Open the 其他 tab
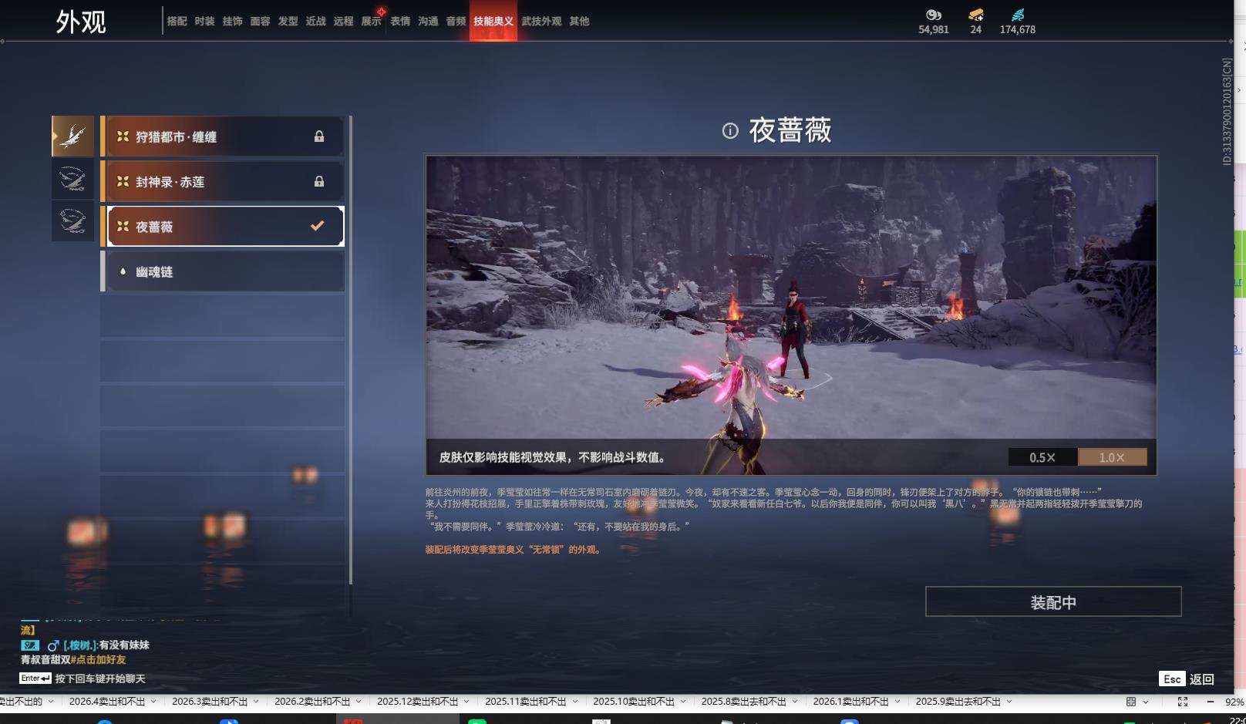Screen dimensions: 1246x724 (579, 22)
